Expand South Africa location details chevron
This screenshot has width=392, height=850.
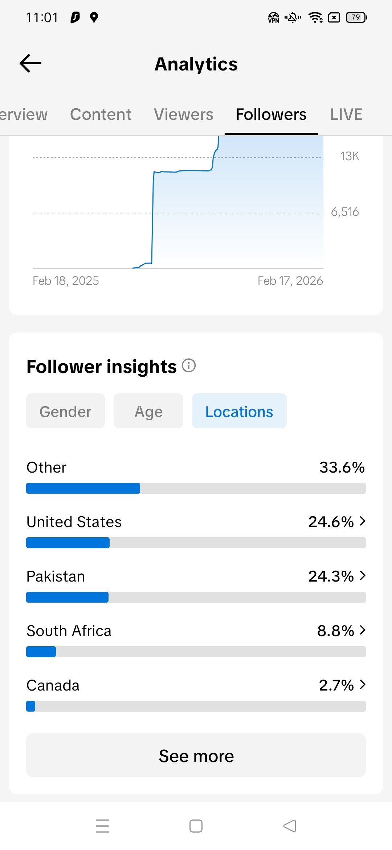pyautogui.click(x=363, y=630)
